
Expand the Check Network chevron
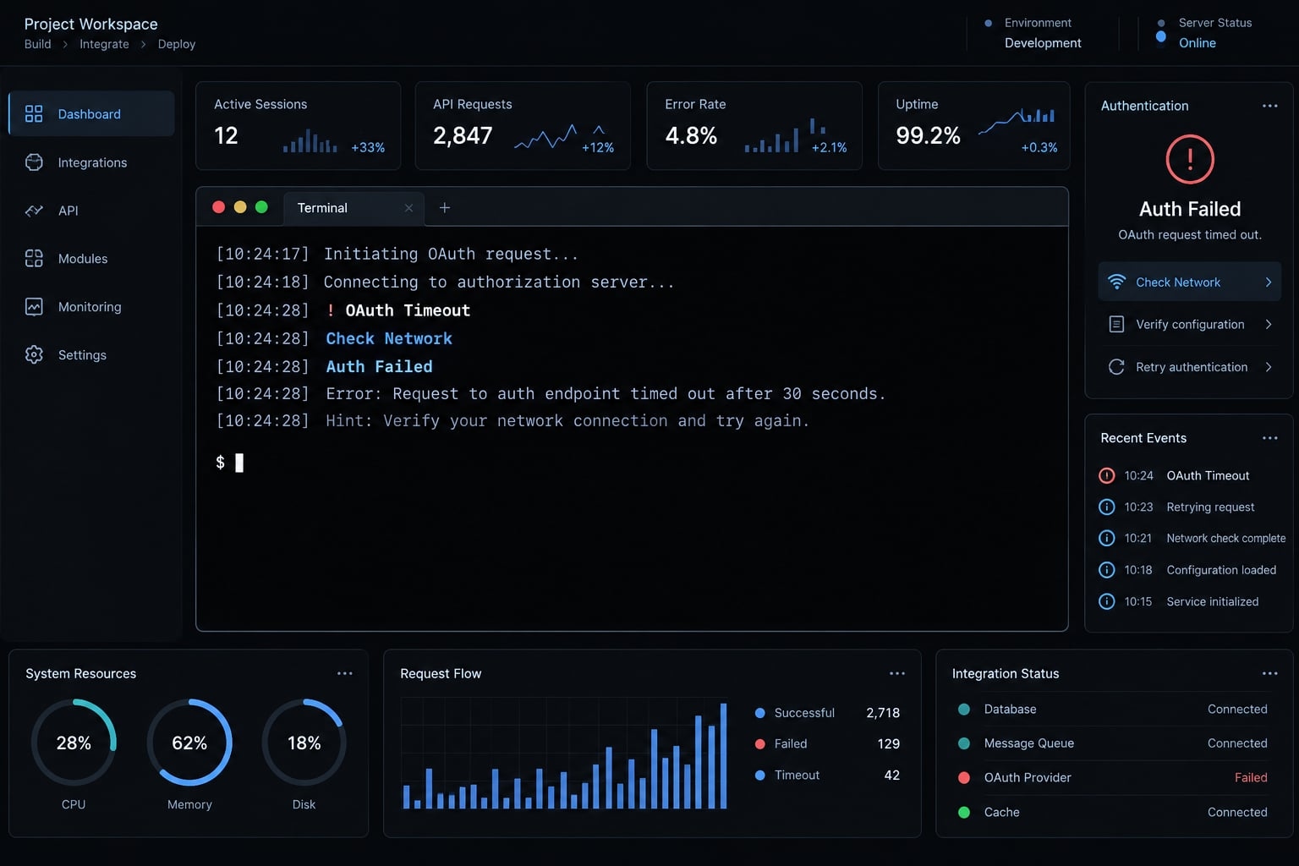(x=1269, y=282)
